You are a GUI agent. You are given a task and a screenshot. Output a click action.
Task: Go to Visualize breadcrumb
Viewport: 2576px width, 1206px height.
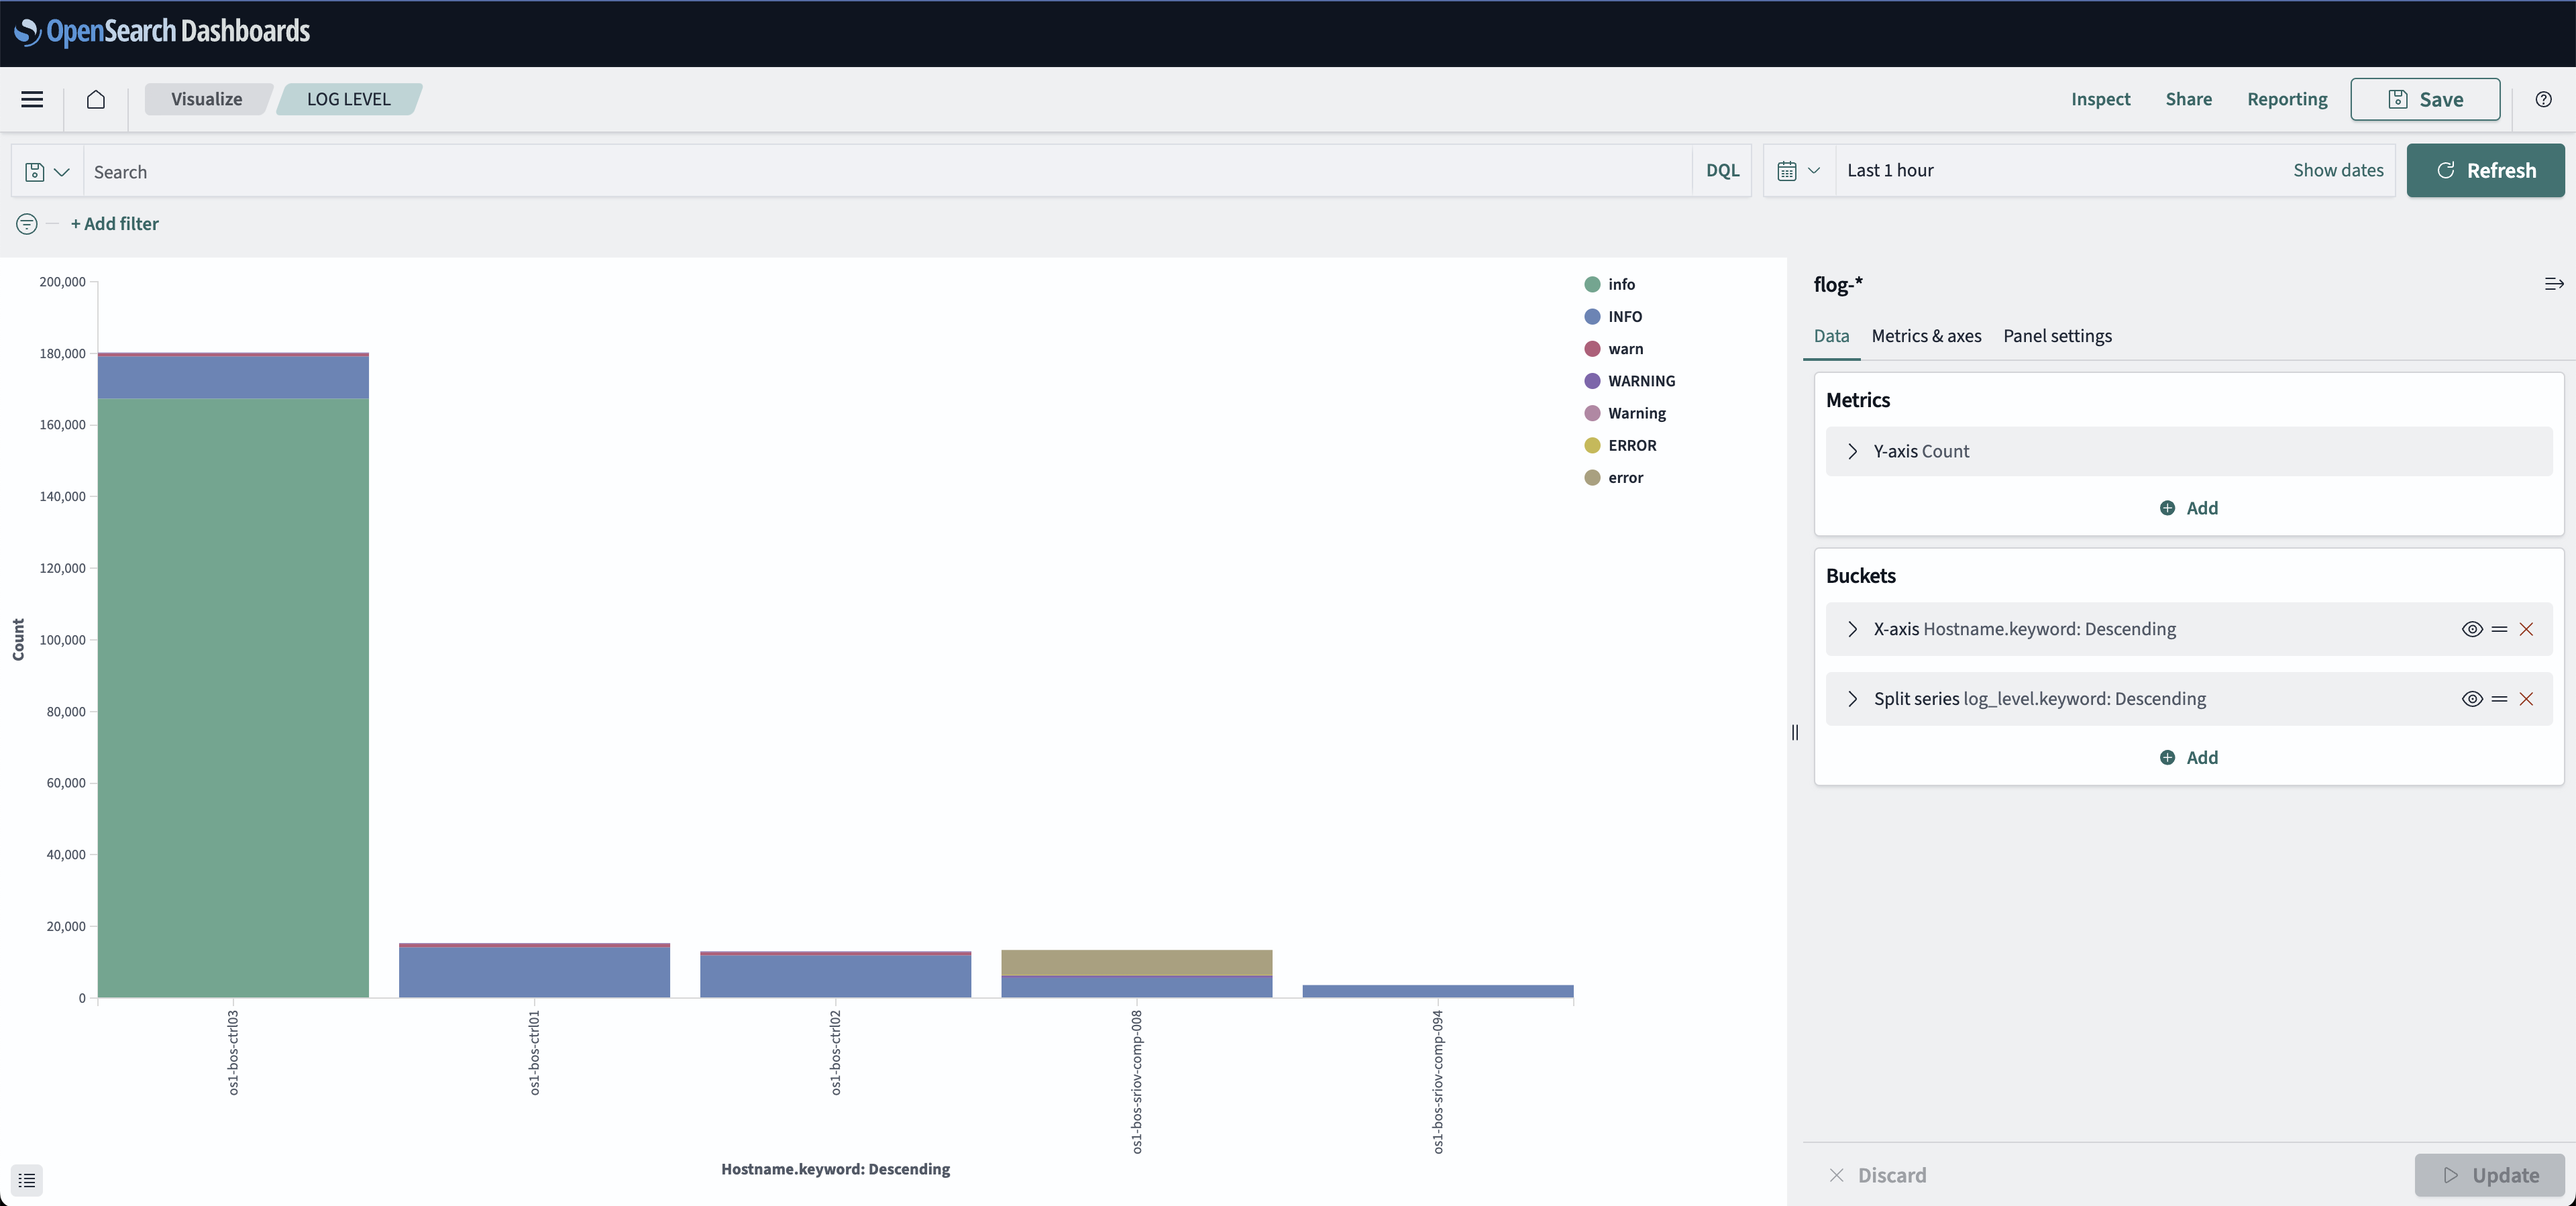pos(207,99)
